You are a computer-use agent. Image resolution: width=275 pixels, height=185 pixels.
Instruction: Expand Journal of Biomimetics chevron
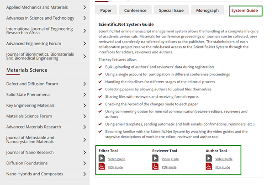click(85, 56)
